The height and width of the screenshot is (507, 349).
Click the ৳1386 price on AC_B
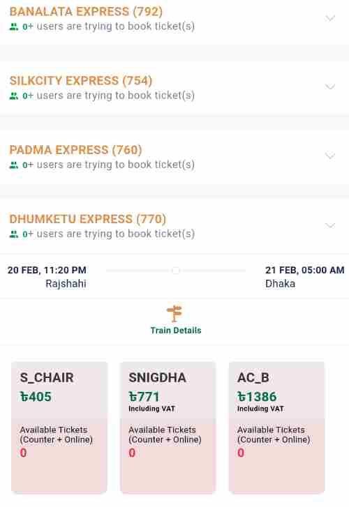[x=257, y=397]
